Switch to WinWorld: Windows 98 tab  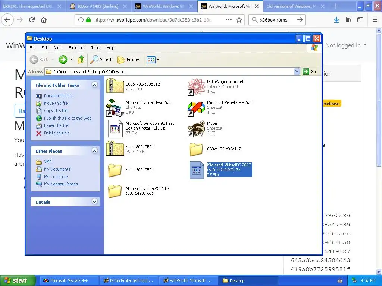click(164, 6)
